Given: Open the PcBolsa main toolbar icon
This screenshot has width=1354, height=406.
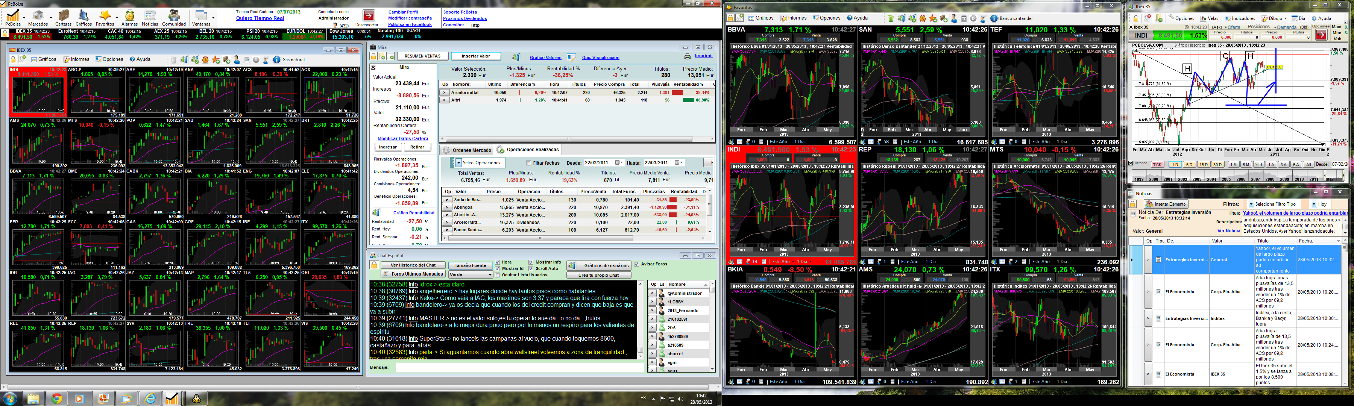Looking at the screenshot, I should pos(13,16).
